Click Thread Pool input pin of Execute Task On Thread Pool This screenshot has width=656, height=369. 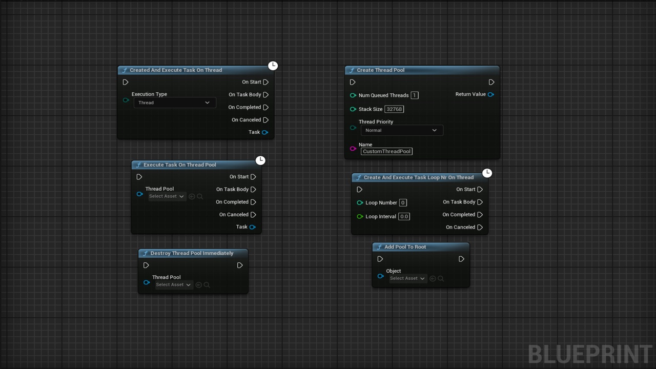pyautogui.click(x=140, y=194)
